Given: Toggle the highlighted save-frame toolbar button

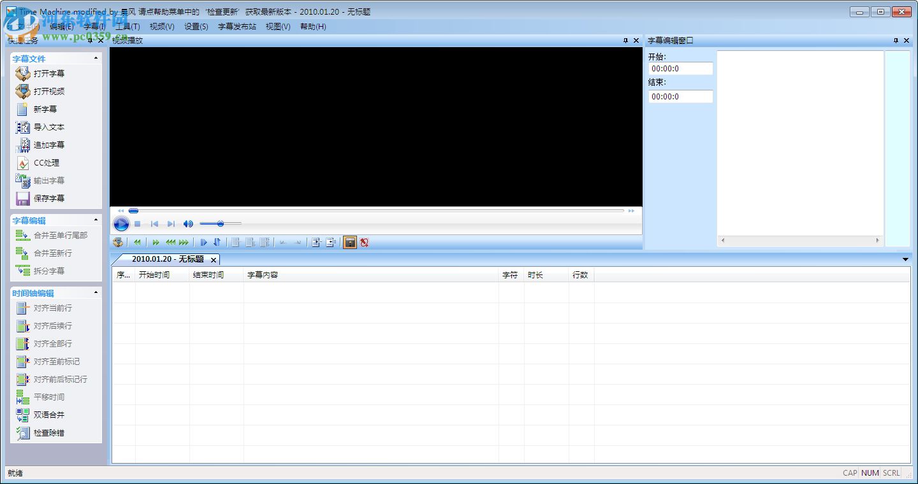Looking at the screenshot, I should (350, 242).
